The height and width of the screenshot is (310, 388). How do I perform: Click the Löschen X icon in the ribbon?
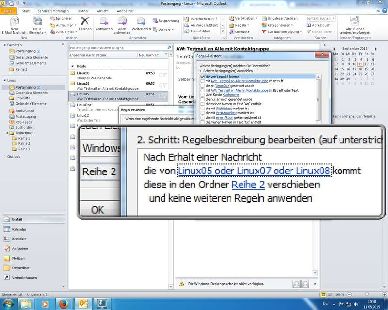(x=85, y=21)
